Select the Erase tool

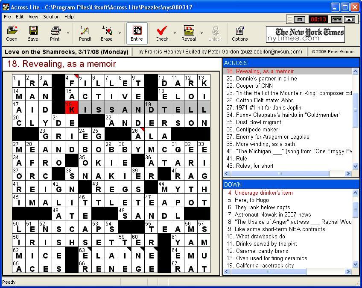(107, 33)
